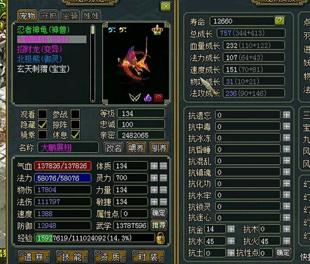Image resolution: width=310 pixels, height=264 pixels.
Task: Click the purple flame icon under pet portrait
Action: 147,98
